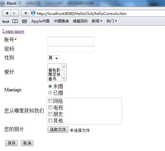This screenshot has height=151, width=165.
Task: Click 选取文件 file chooser button
Action: point(58,129)
